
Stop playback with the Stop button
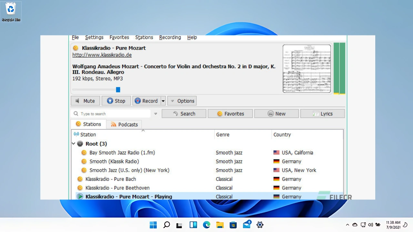[116, 101]
